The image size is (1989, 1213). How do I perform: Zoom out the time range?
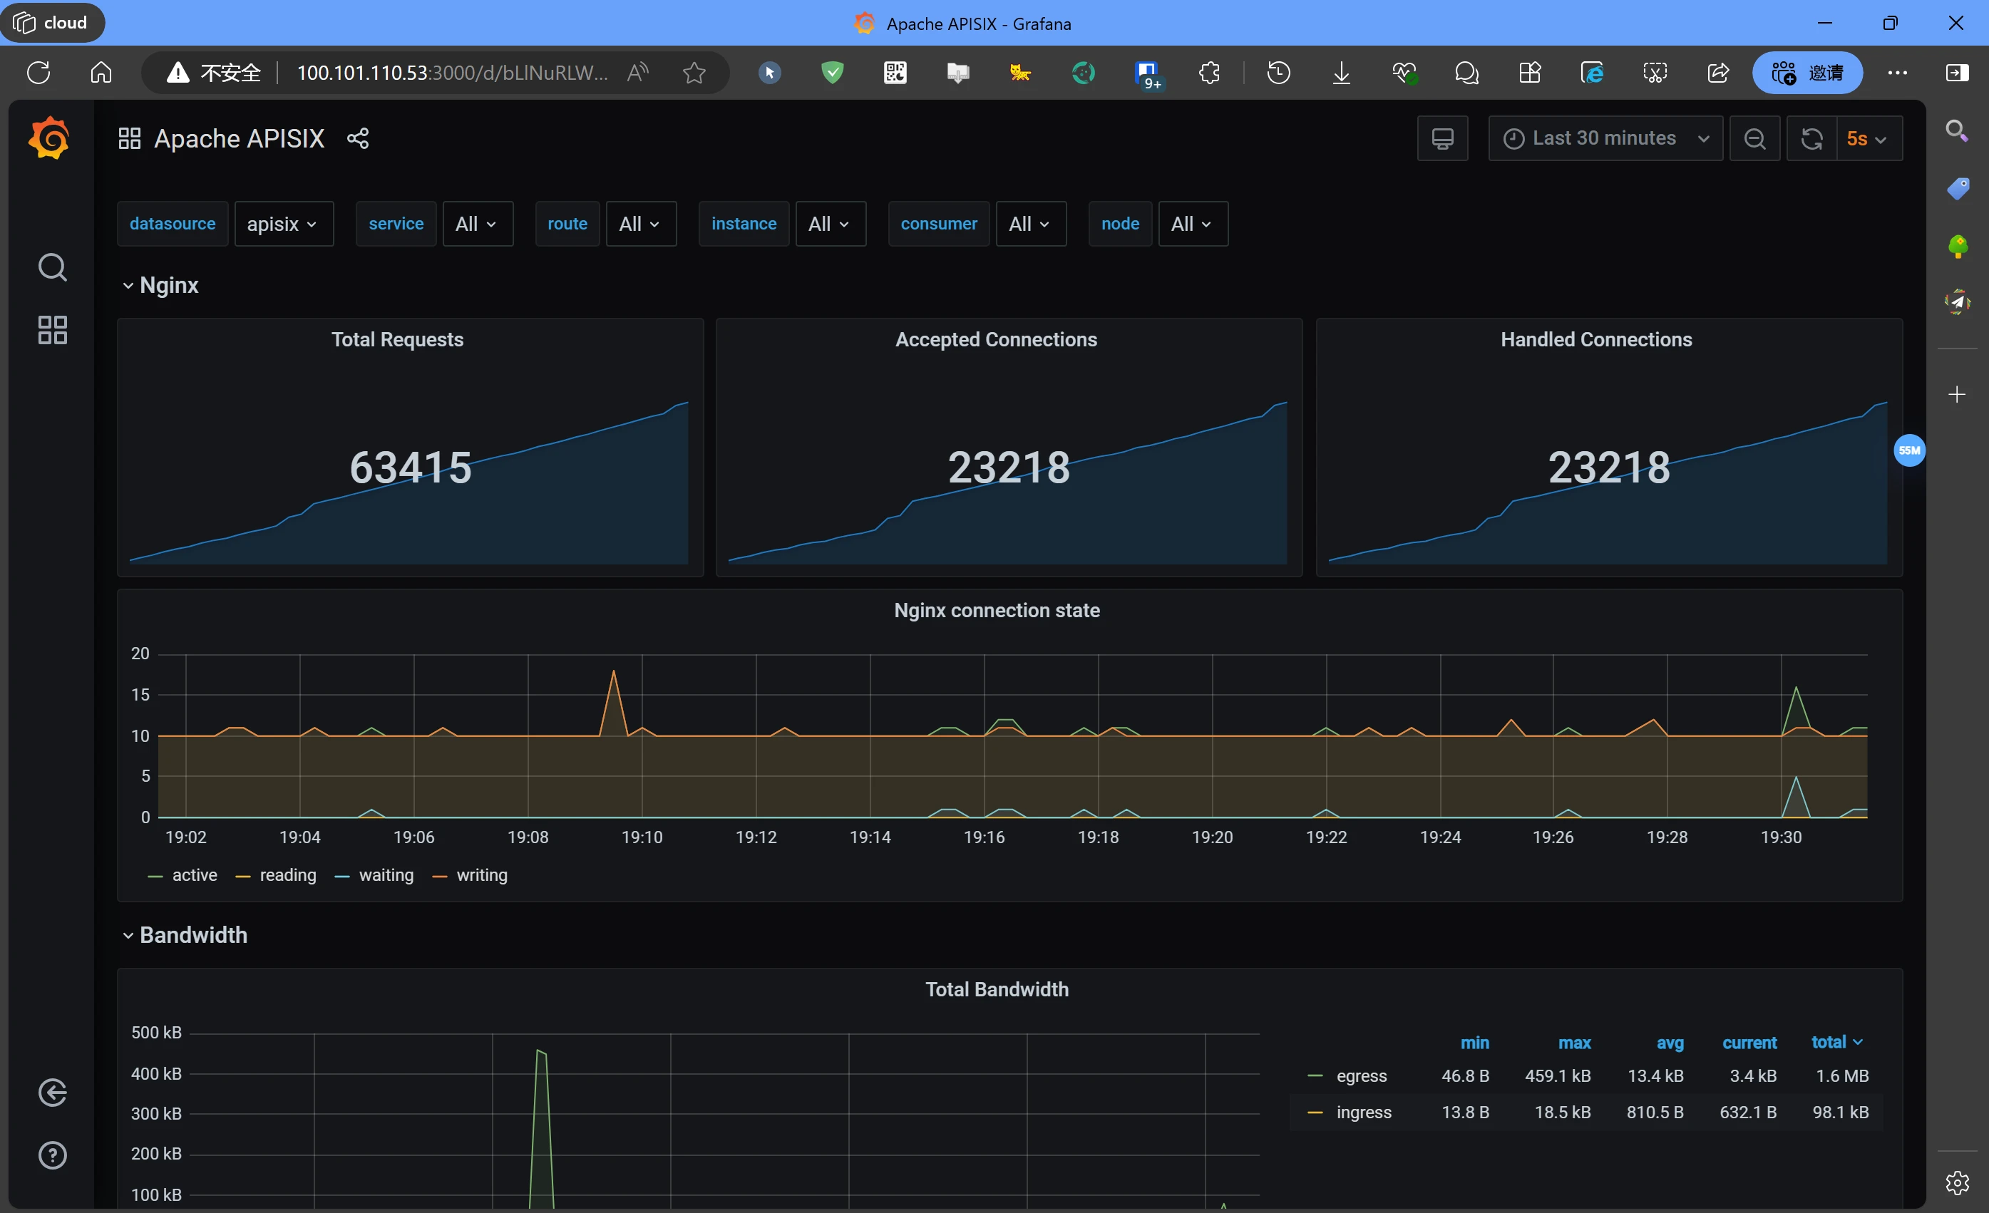coord(1754,139)
